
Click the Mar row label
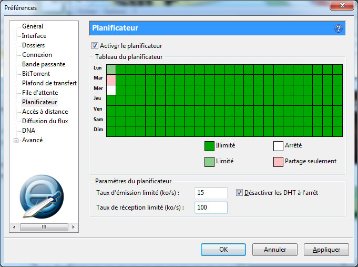tap(98, 78)
